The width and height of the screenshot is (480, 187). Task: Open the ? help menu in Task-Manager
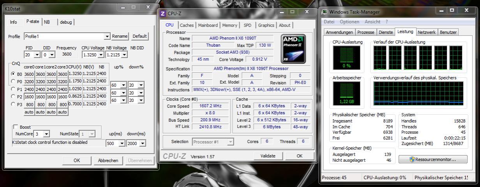click(x=386, y=22)
